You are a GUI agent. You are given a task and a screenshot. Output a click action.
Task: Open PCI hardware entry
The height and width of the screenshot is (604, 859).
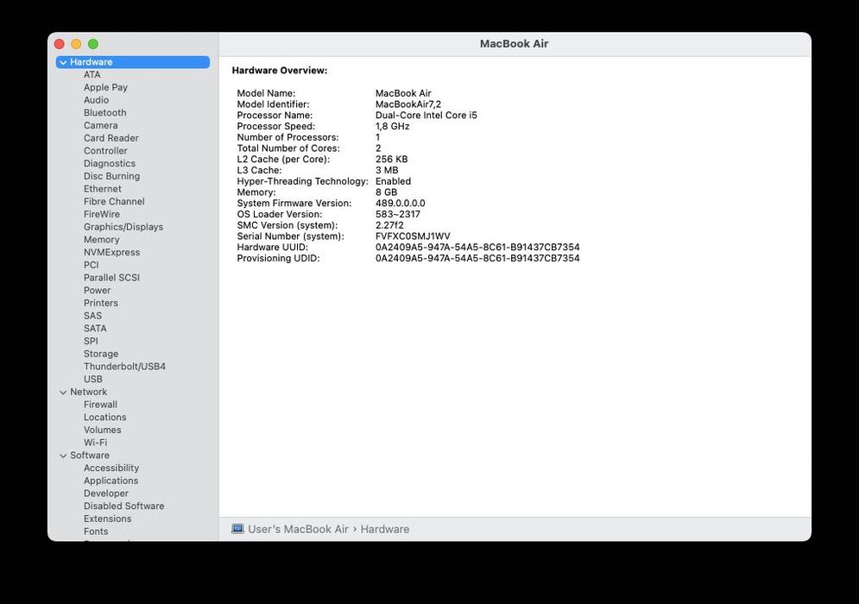coord(91,265)
